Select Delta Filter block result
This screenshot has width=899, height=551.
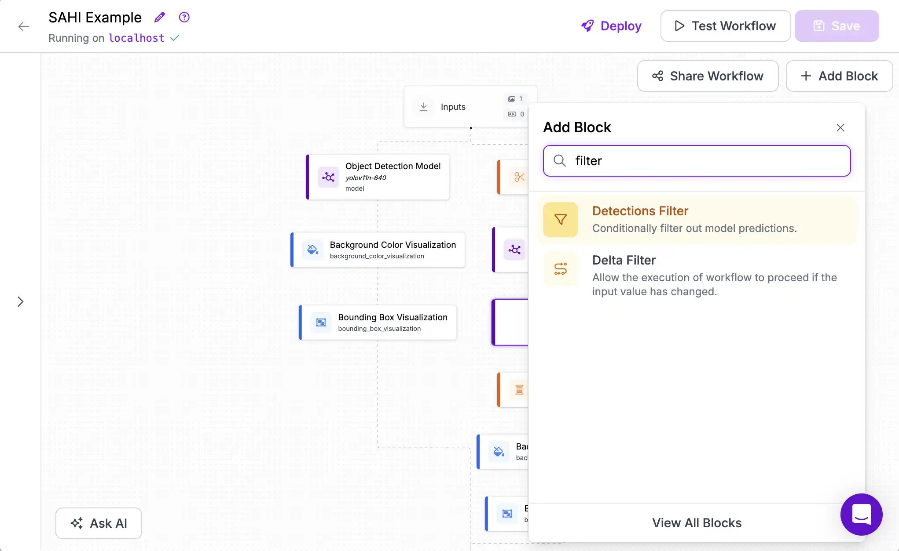(x=697, y=275)
